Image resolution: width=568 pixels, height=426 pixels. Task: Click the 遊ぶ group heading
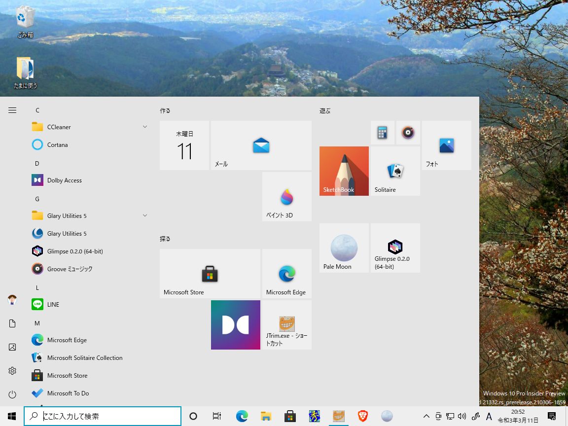tap(325, 110)
